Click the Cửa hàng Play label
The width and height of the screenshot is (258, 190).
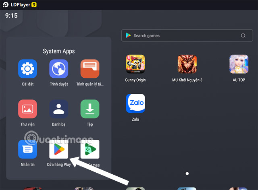[59, 165]
